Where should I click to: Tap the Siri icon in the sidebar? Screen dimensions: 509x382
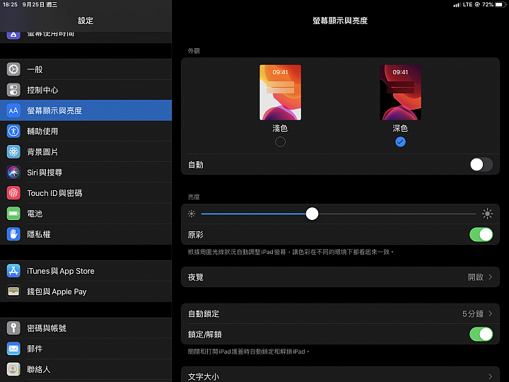pyautogui.click(x=13, y=173)
